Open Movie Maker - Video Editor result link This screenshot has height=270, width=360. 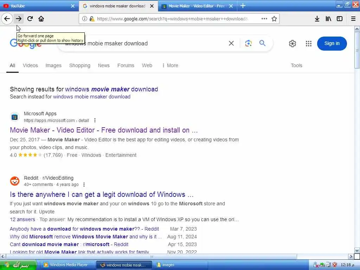coord(104,130)
